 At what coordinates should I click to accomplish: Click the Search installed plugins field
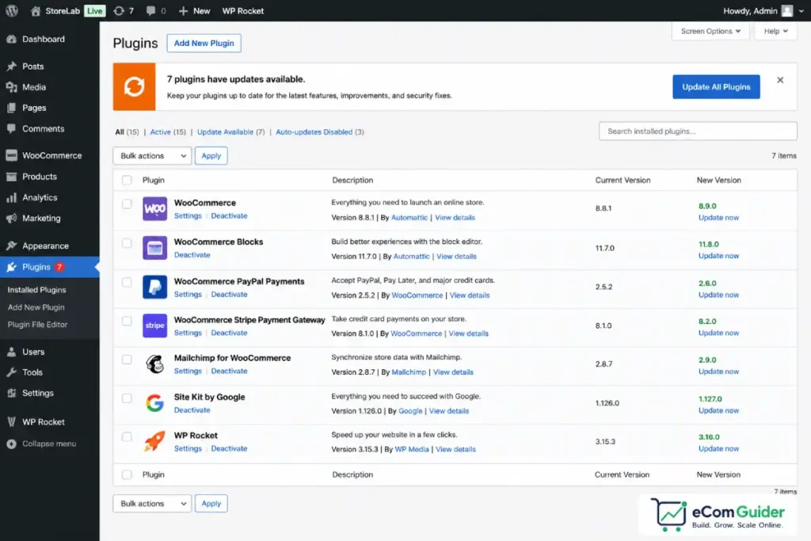click(698, 131)
